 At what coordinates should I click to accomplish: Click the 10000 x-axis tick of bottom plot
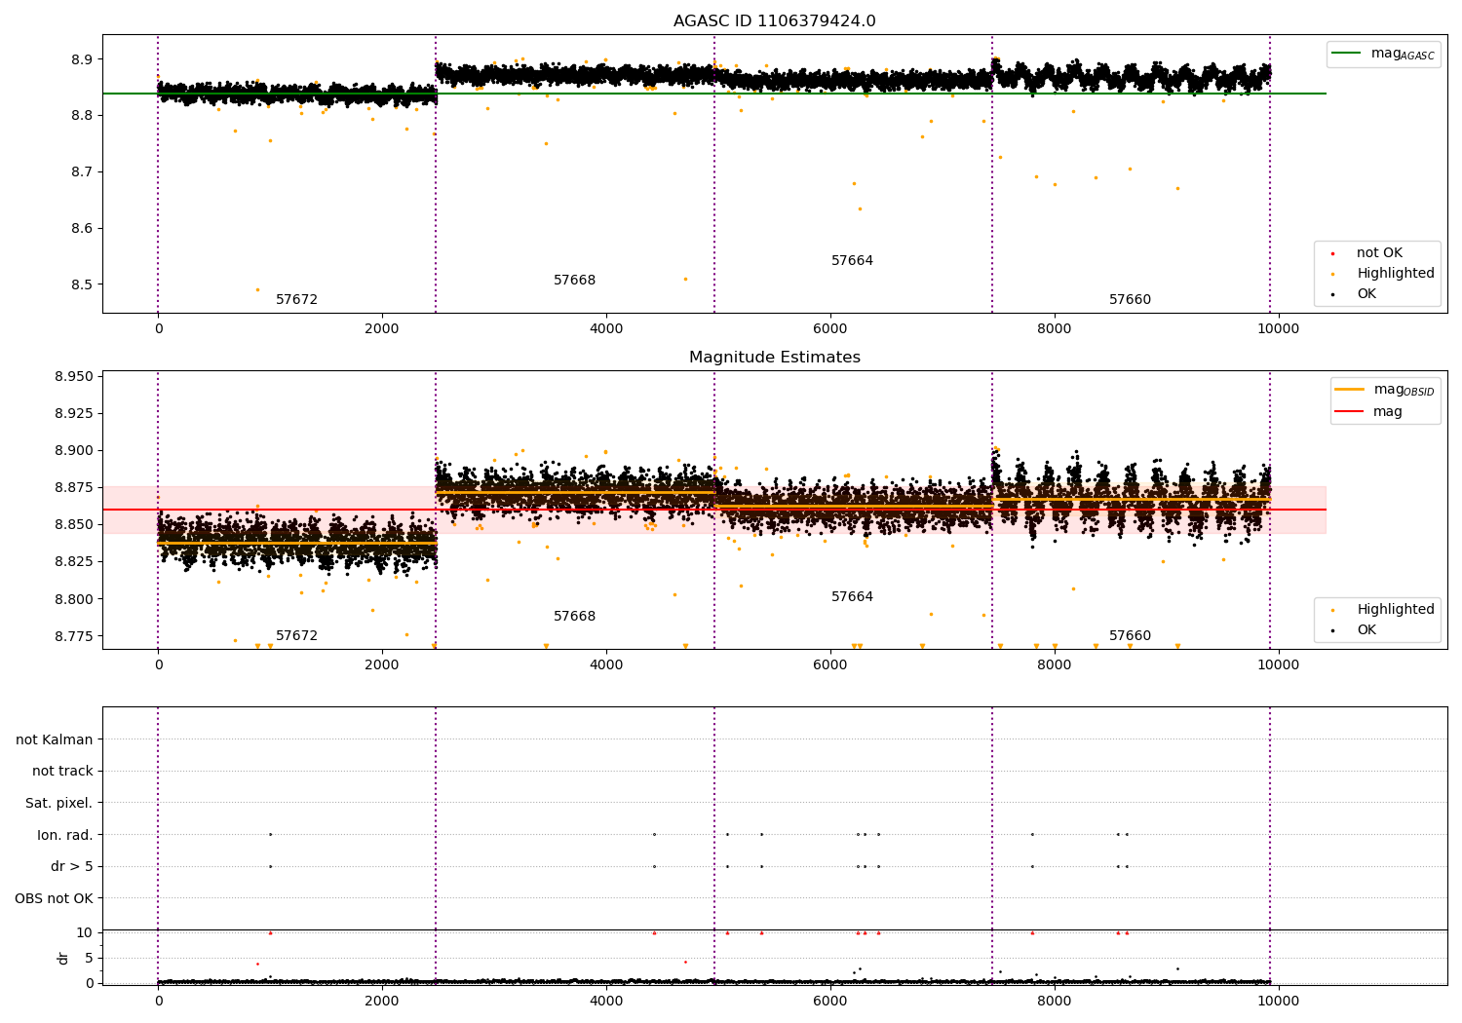click(1278, 1002)
